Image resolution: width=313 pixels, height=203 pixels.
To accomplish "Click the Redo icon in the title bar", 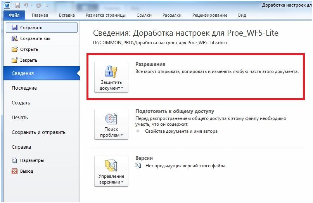I will pyautogui.click(x=38, y=5).
